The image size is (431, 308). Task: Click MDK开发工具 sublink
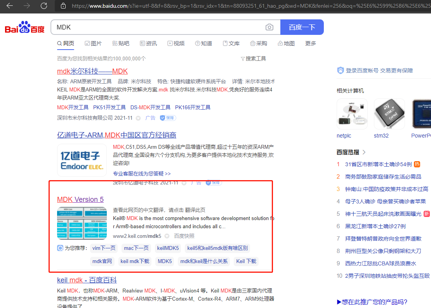(x=73, y=107)
